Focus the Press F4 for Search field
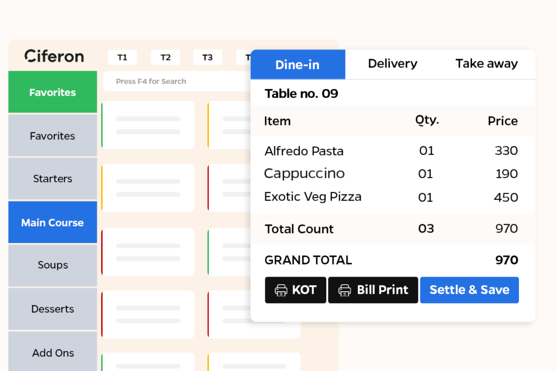557x371 pixels. [178, 81]
